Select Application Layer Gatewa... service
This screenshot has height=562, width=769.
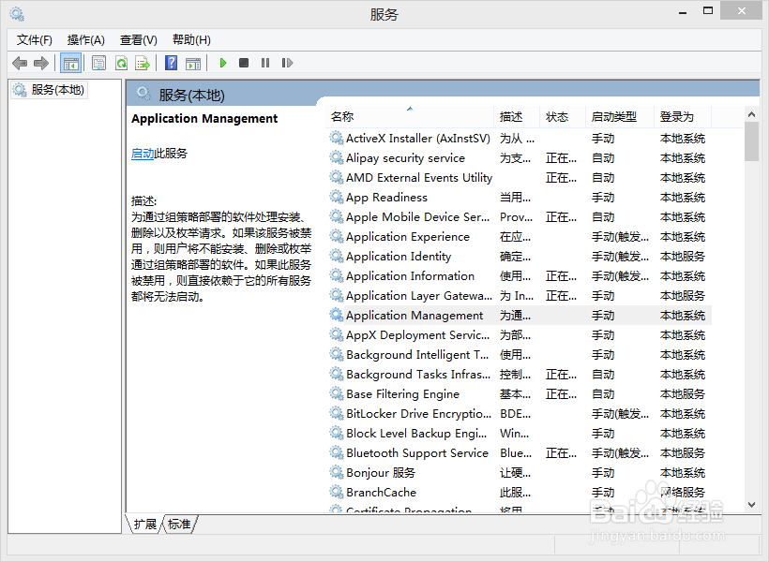point(519,295)
